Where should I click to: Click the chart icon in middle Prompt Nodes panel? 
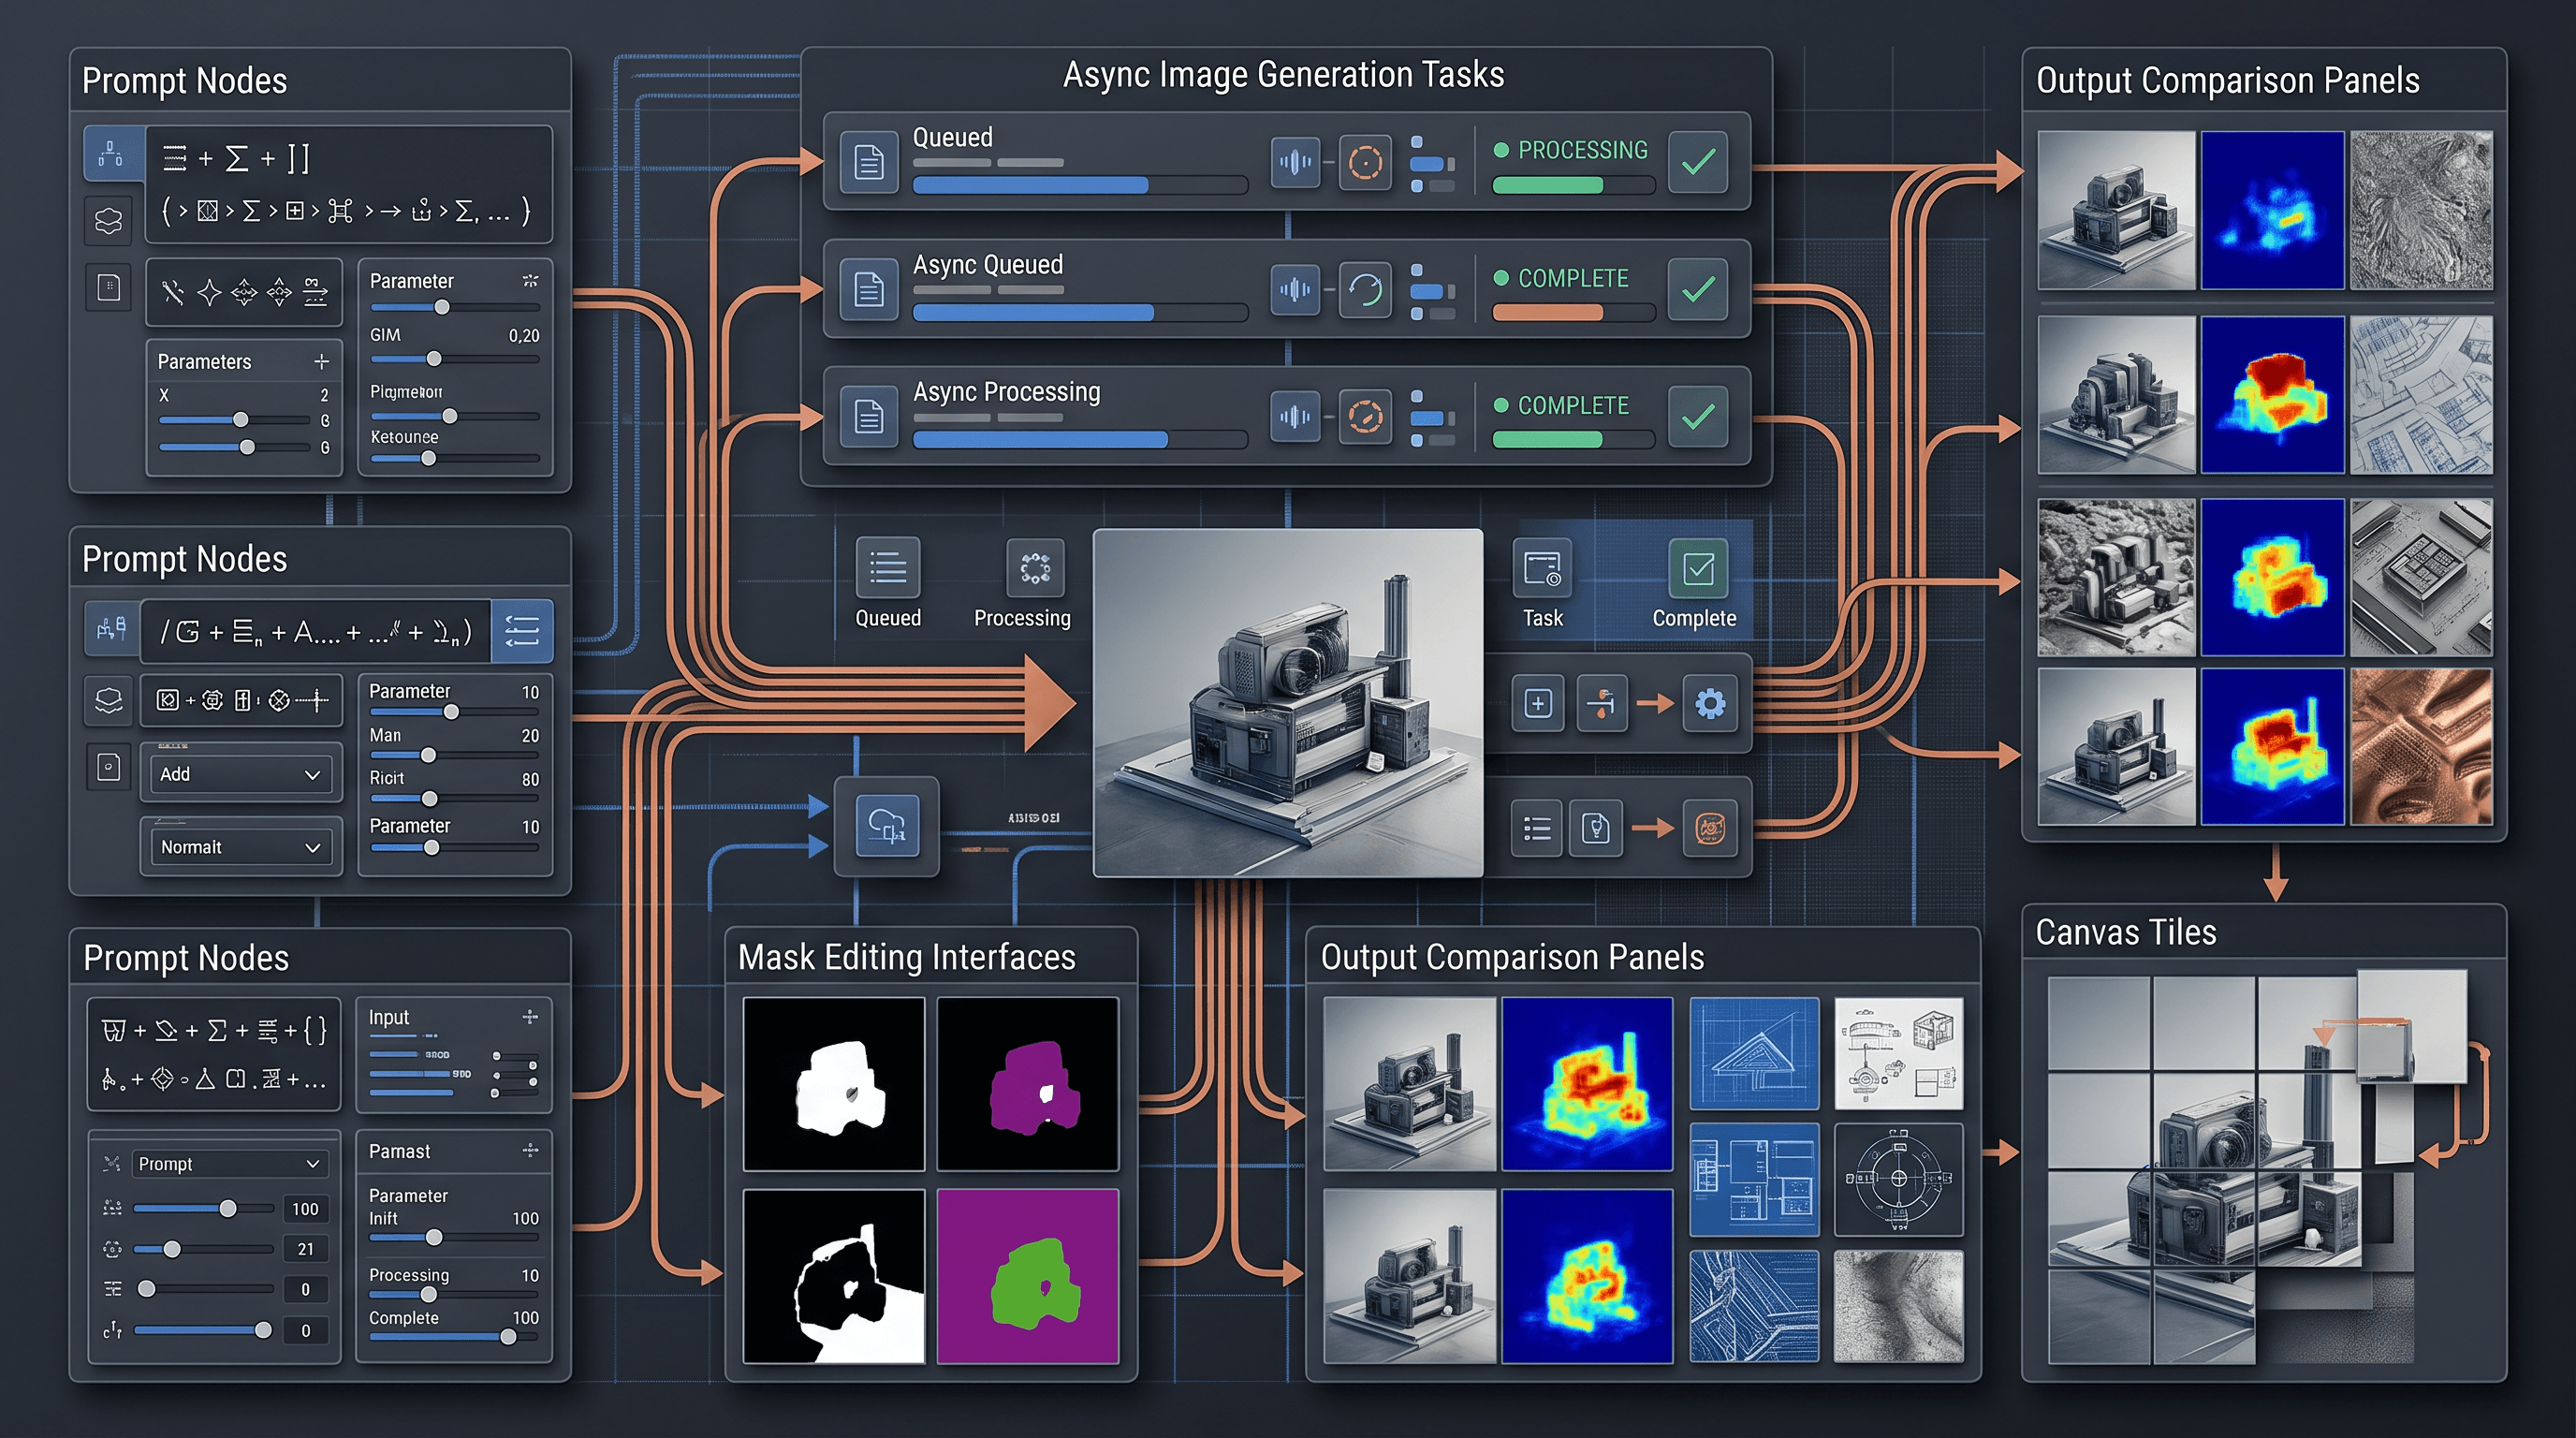tap(111, 629)
